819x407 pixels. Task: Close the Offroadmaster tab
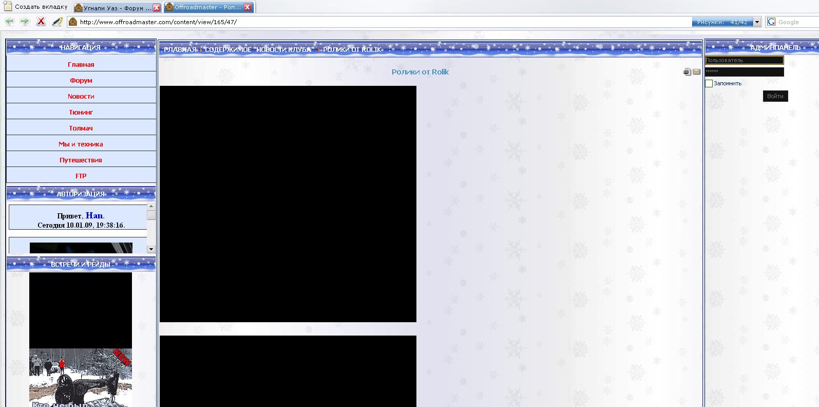(x=247, y=7)
